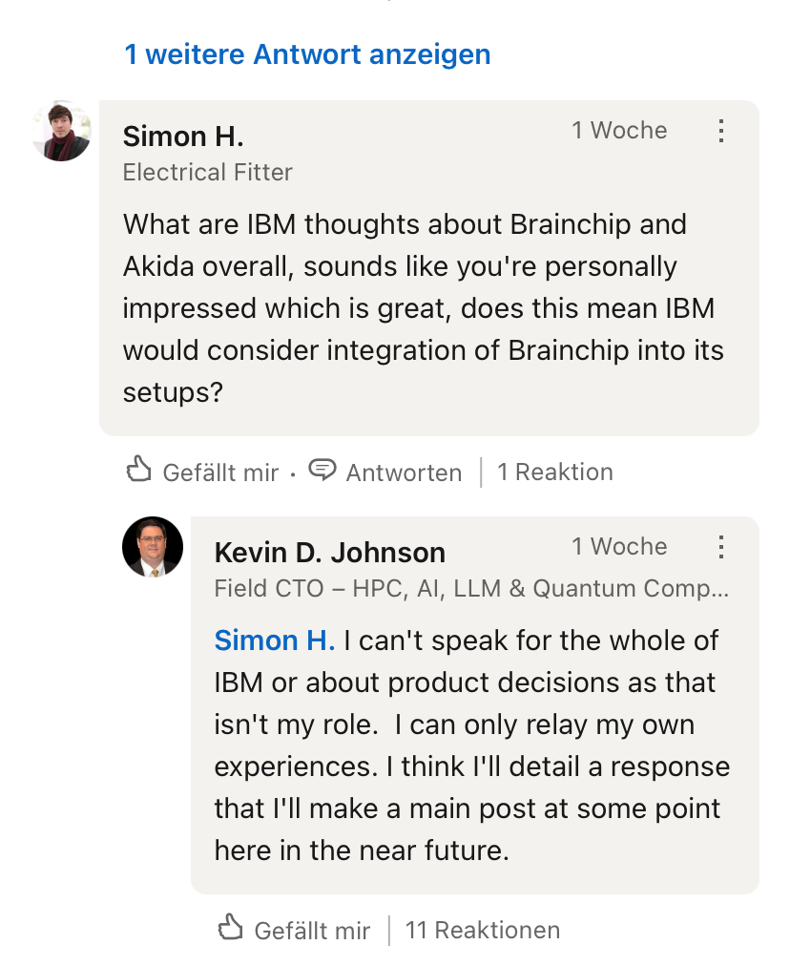Click Kevin D. Johnson's profile picture
The height and width of the screenshot is (966, 790).
pyautogui.click(x=153, y=547)
